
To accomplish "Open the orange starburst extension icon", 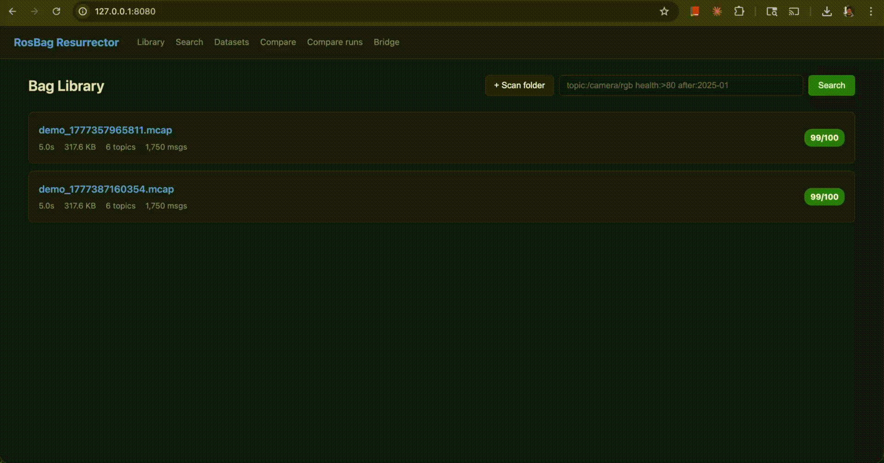I will coord(717,12).
